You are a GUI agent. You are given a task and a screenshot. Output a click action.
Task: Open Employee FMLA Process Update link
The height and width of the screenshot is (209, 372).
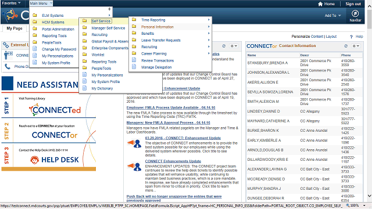171,107
